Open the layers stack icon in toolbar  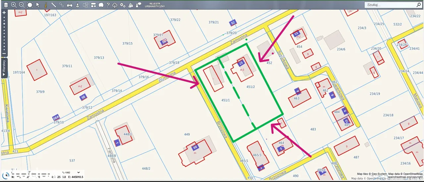pos(6,5)
